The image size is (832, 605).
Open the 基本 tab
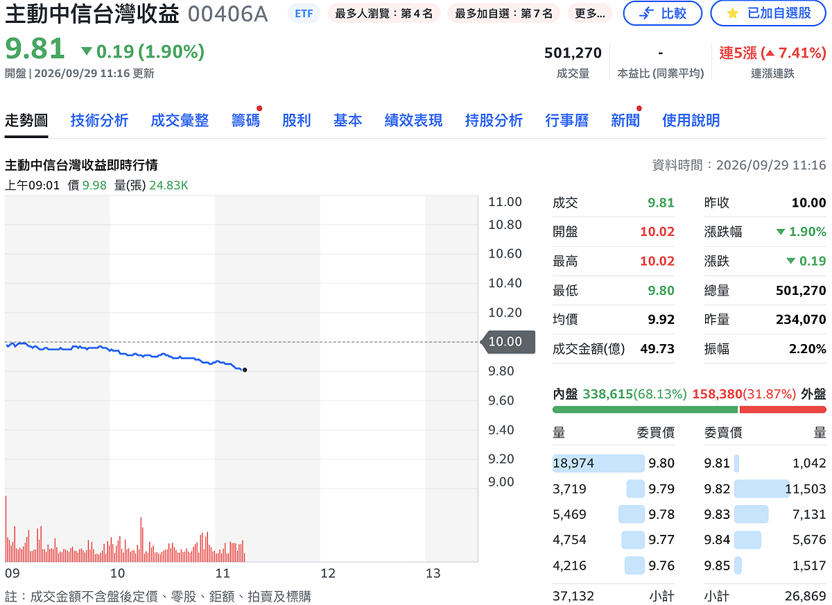(347, 120)
